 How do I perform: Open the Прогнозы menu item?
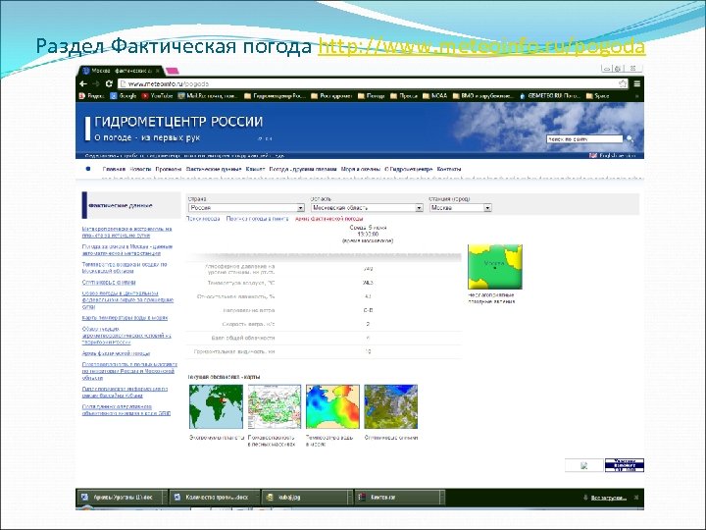(169, 170)
